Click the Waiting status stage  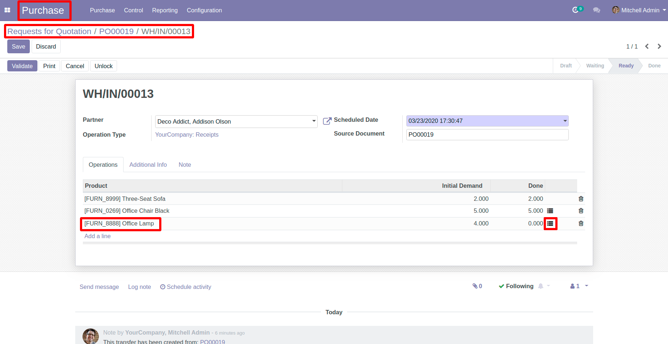coord(595,66)
